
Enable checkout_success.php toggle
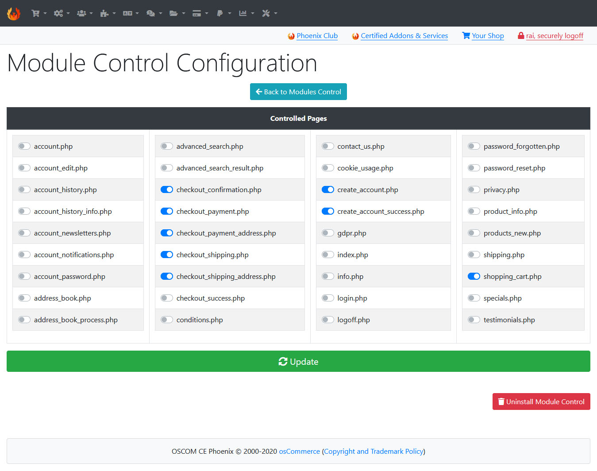click(167, 298)
